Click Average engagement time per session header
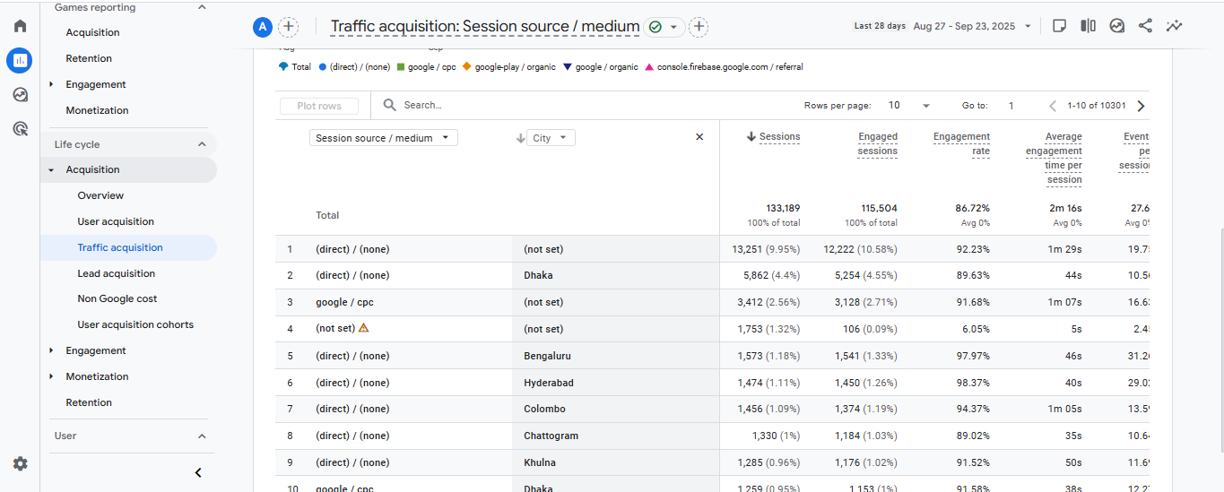1224x492 pixels. (x=1054, y=158)
